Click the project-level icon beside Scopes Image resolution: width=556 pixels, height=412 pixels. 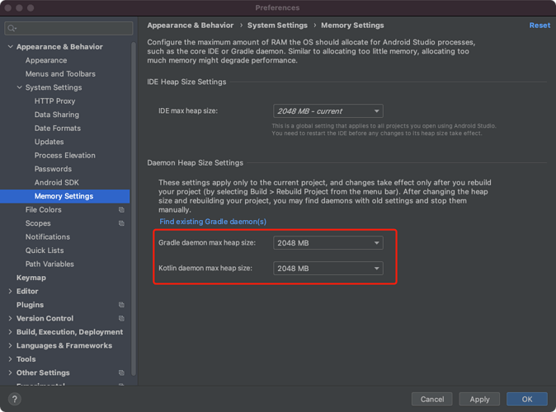121,223
